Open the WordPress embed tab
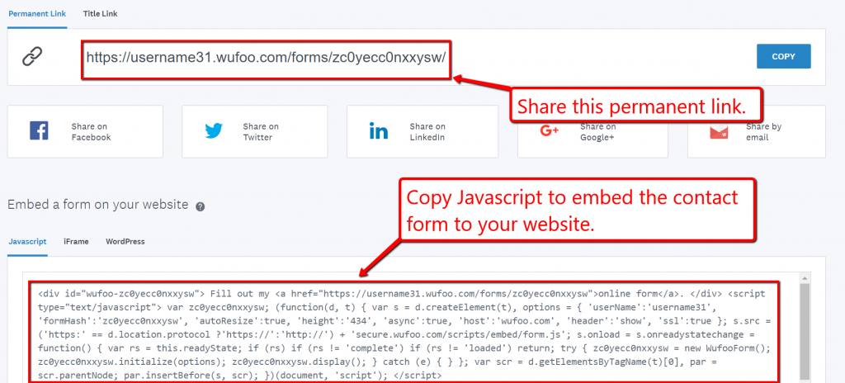 [125, 242]
